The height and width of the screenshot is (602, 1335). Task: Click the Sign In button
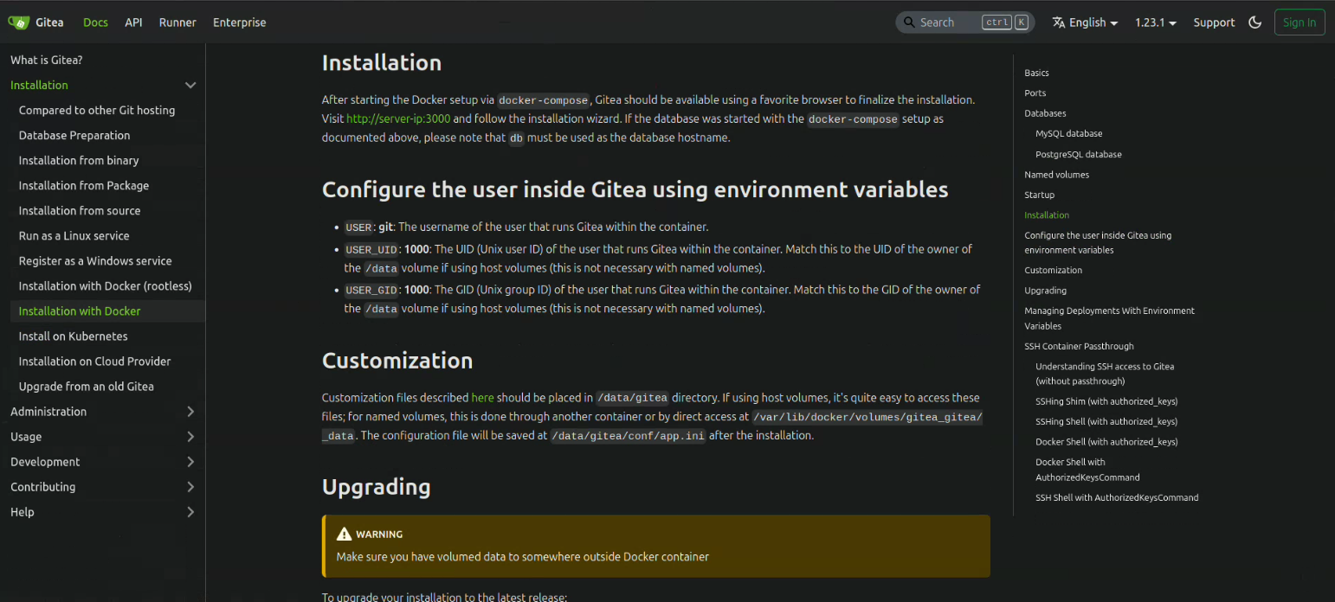click(x=1300, y=22)
